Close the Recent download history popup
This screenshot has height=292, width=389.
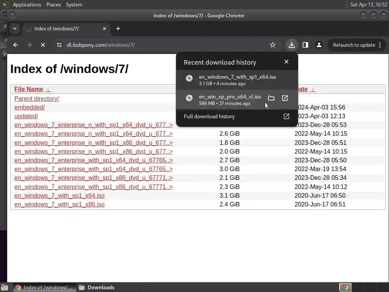pos(286,62)
